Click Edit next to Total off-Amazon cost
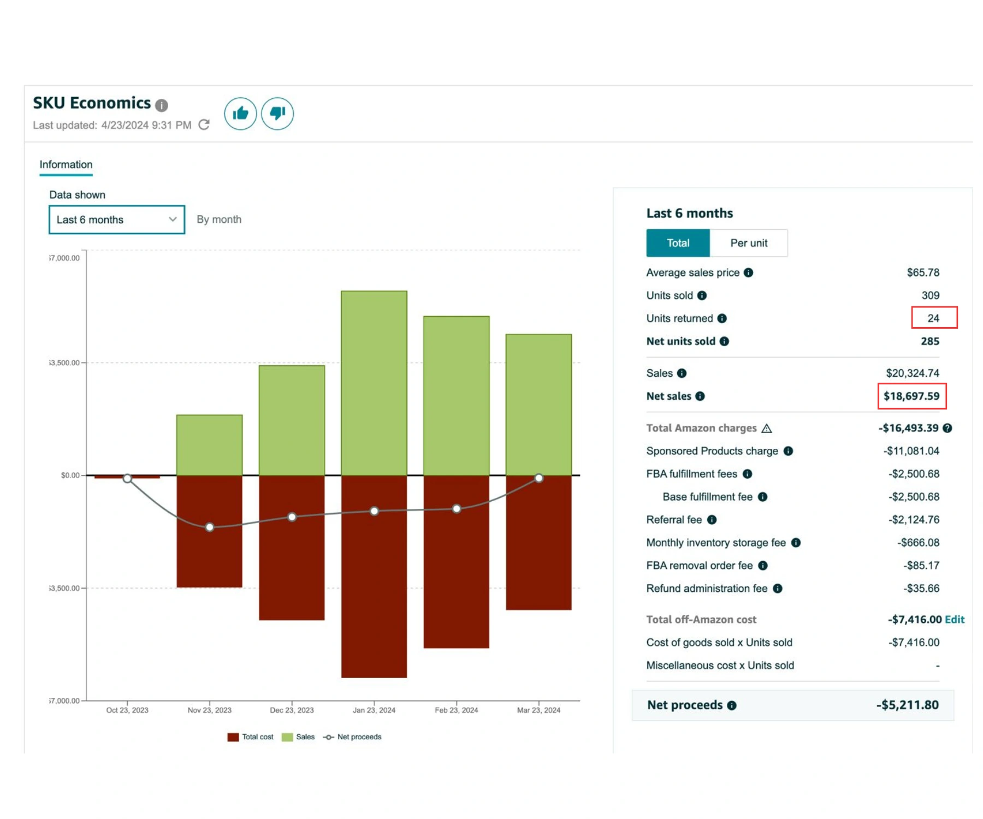This screenshot has width=983, height=819. 955,620
